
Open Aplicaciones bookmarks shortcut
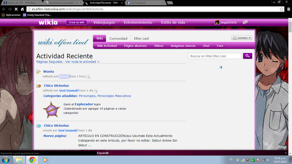click(x=11, y=15)
